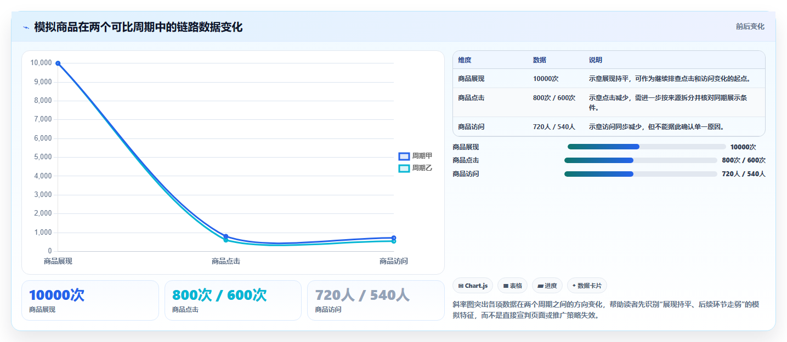Click the 5,000 y-axis label
The image size is (787, 342).
[43, 157]
